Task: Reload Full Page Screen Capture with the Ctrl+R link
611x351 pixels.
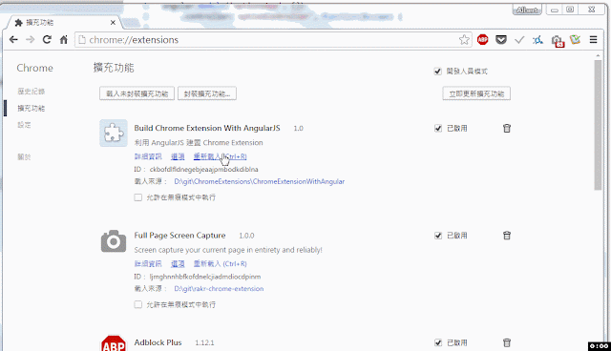Action: coord(220,264)
